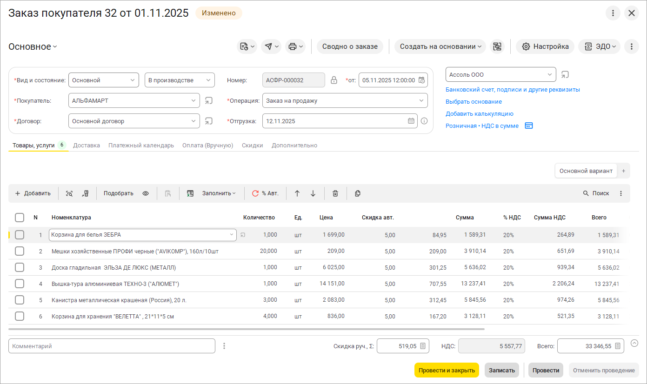Image resolution: width=647 pixels, height=384 pixels.
Task: Open the document structure icon near Создать на основании
Action: [497, 46]
